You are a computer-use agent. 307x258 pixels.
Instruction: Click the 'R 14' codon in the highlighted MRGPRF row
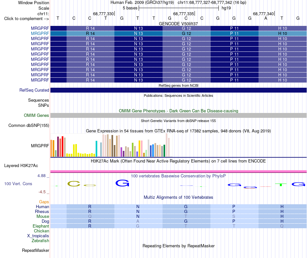coord(90,34)
